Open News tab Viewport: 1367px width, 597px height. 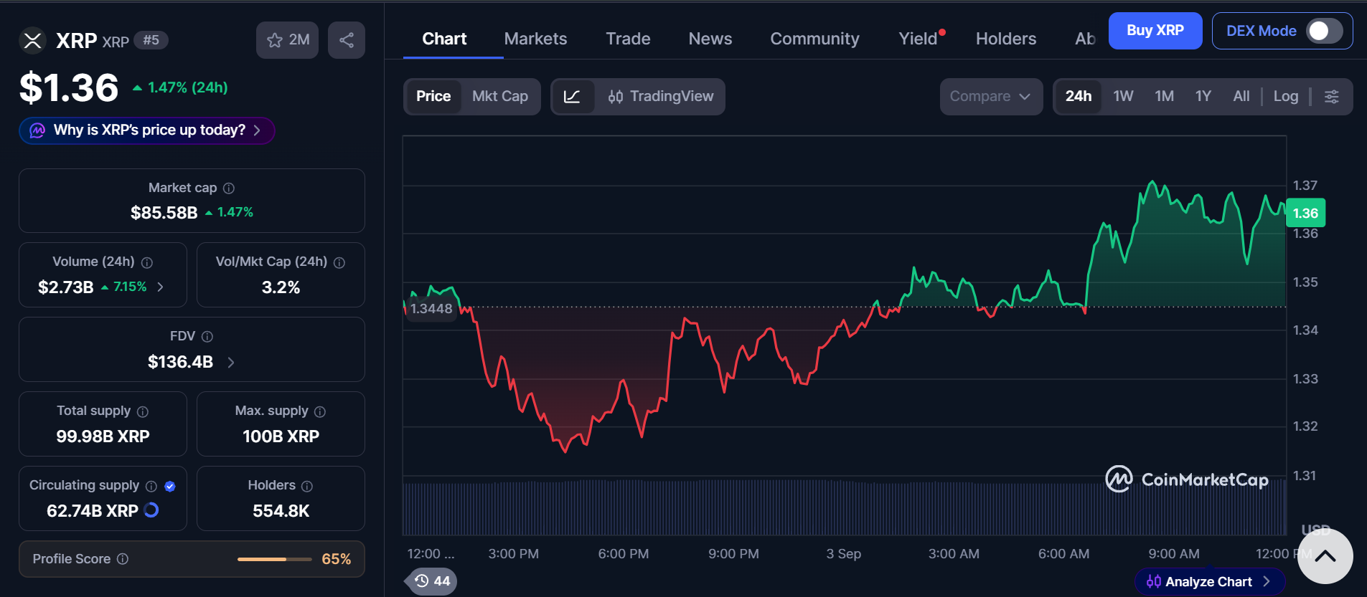[710, 39]
